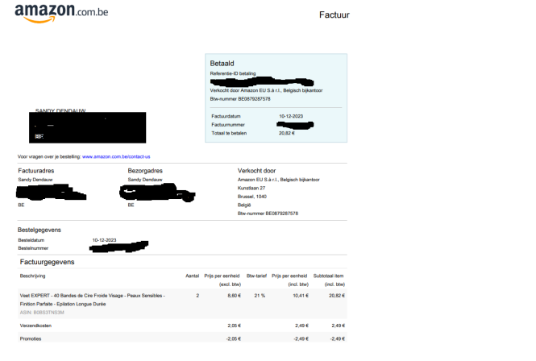The height and width of the screenshot is (361, 536).
Task: Click the Factuuradres heading
Action: (36, 171)
